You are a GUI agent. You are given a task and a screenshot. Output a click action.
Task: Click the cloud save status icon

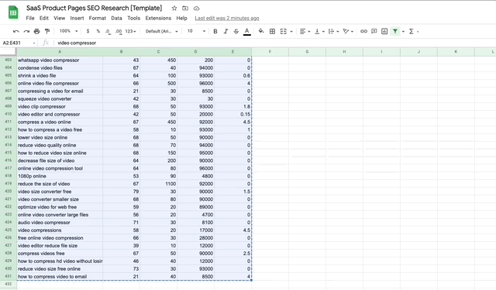click(x=196, y=9)
